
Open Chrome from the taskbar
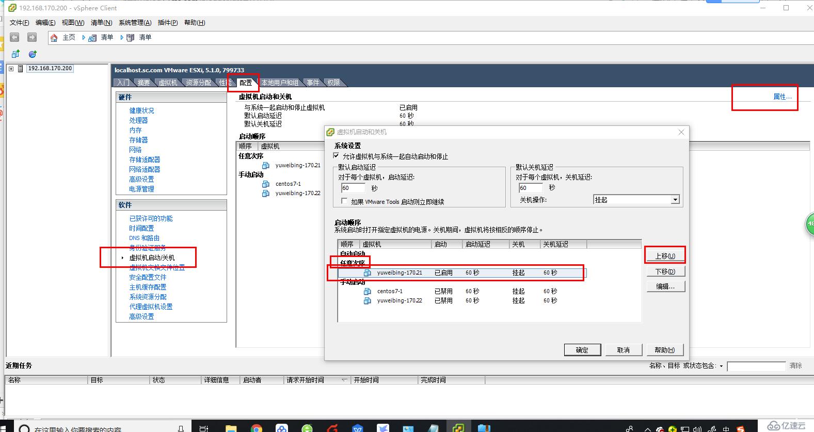point(256,428)
